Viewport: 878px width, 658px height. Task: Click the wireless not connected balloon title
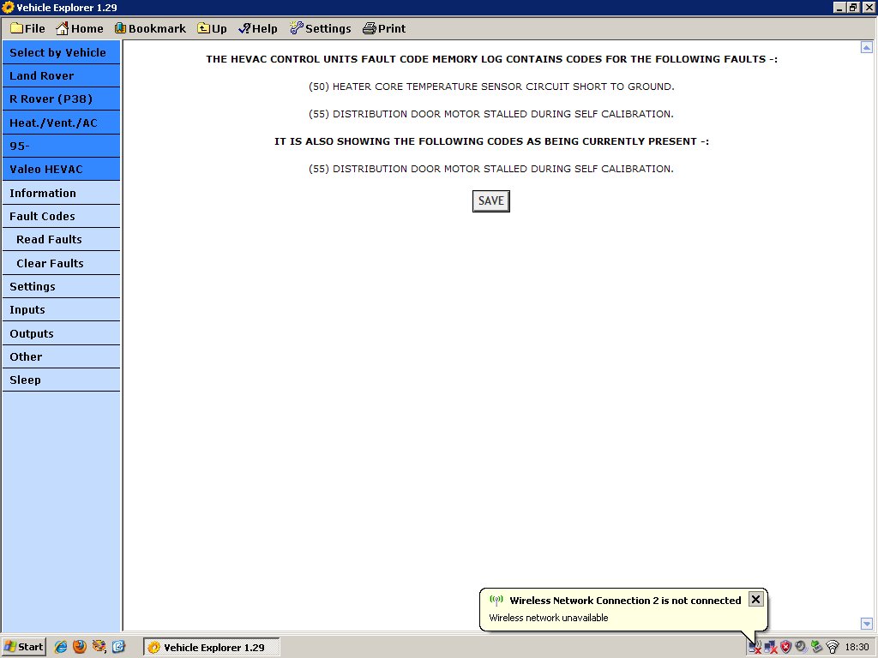click(625, 601)
